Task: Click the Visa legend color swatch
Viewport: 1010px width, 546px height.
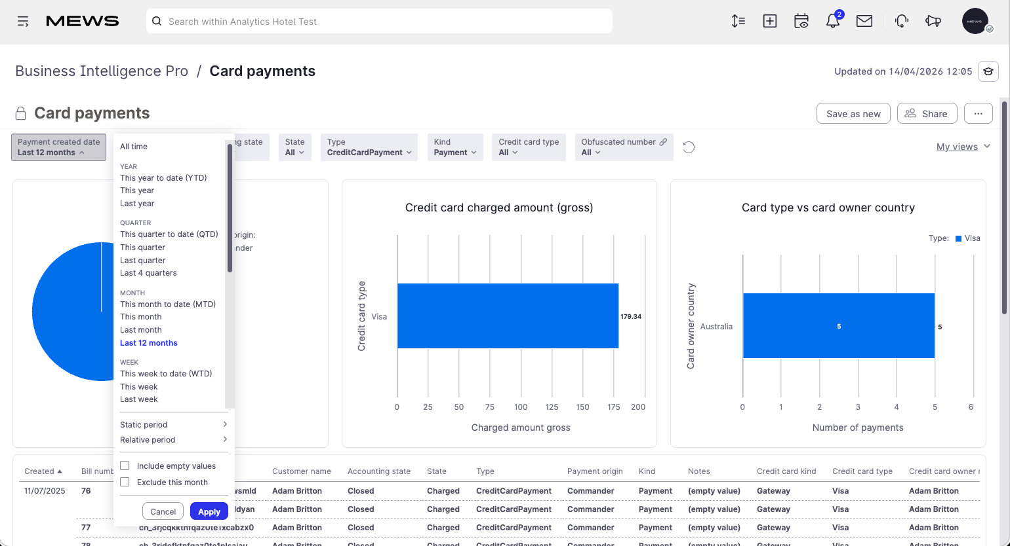Action: click(958, 238)
